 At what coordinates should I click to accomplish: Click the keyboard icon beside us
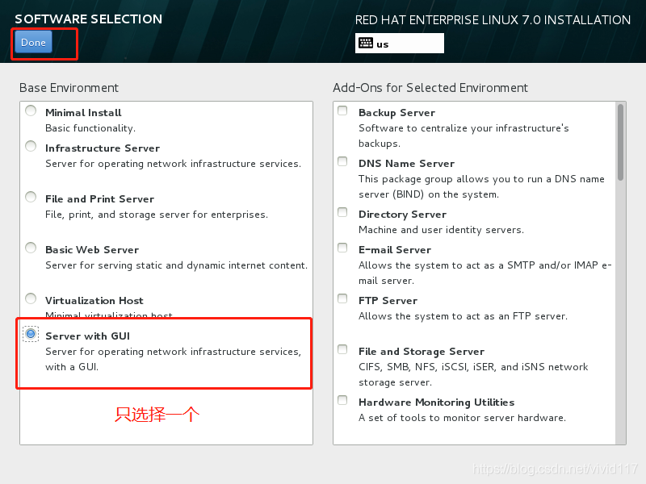coord(366,44)
